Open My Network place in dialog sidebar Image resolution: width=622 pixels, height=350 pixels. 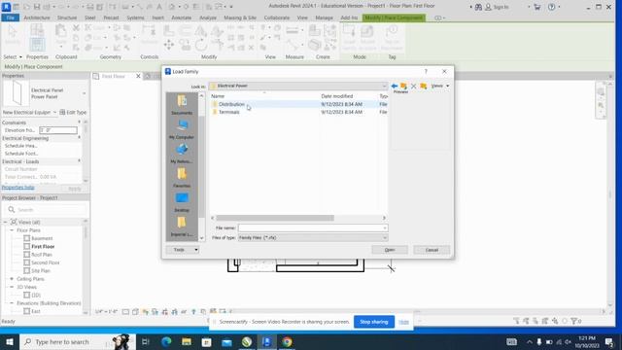[182, 154]
